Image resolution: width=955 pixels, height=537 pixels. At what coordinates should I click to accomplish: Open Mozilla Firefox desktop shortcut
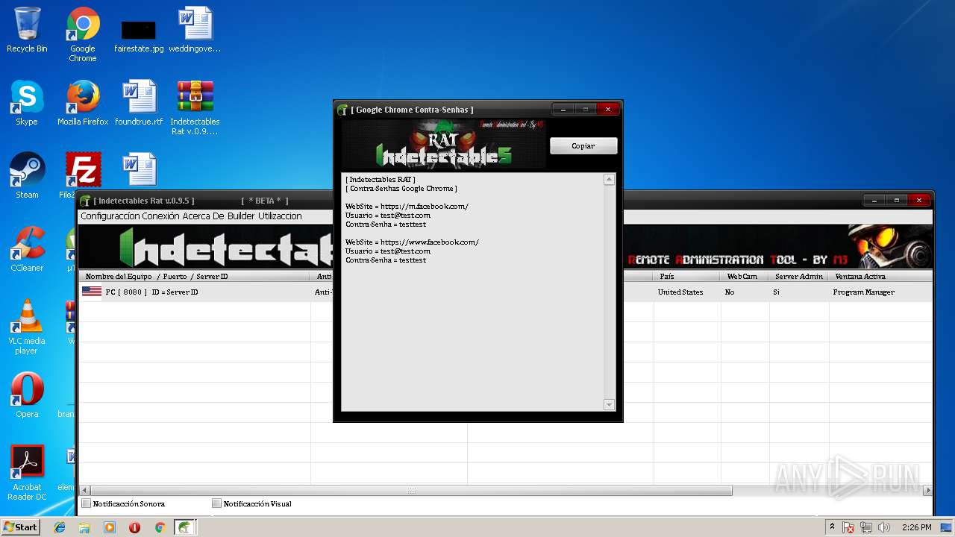(83, 104)
